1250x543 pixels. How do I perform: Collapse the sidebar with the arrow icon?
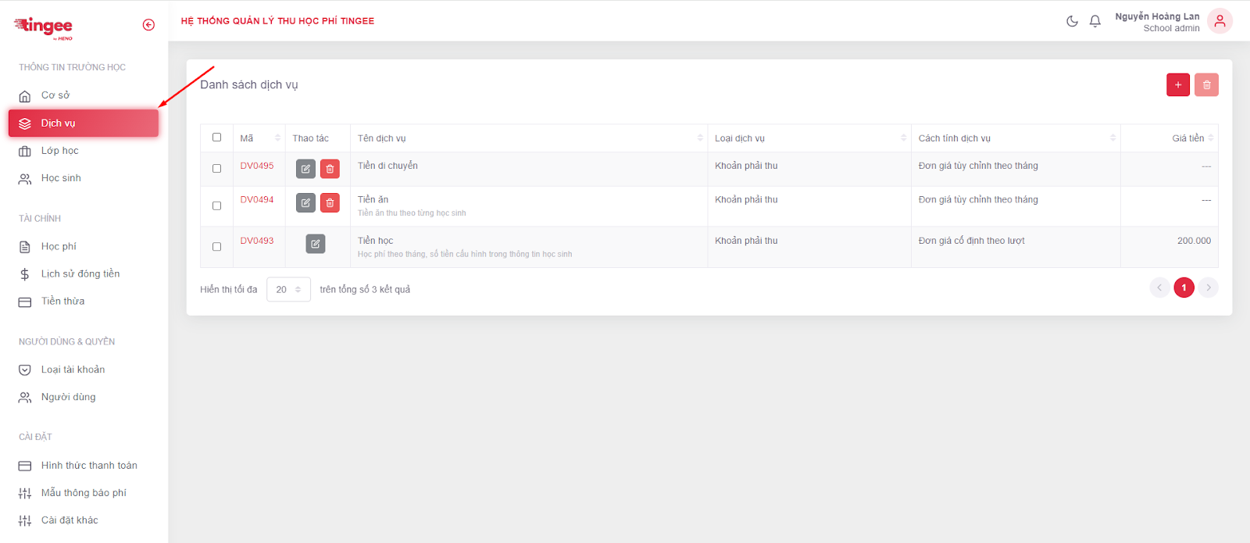point(148,25)
